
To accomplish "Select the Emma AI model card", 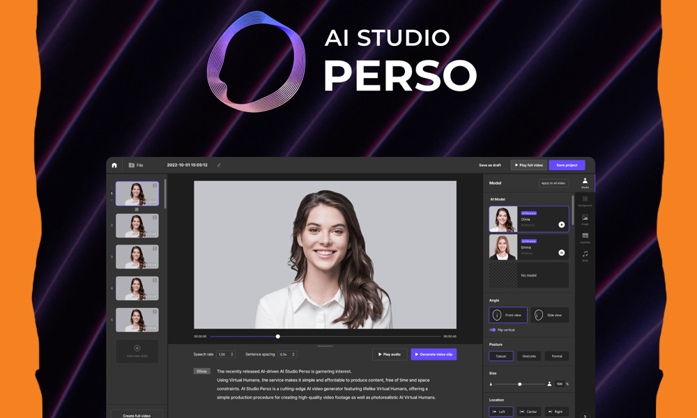I will coord(529,247).
